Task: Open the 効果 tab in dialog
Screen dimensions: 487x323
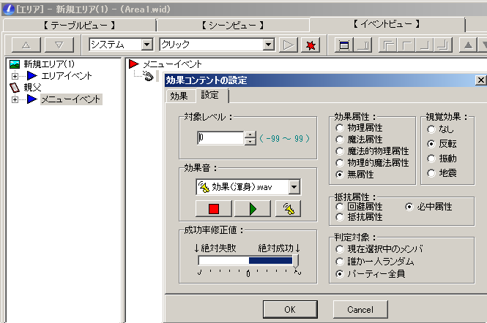Action: (x=179, y=96)
